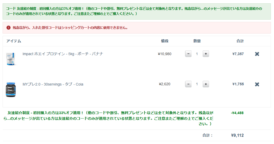Click the 数量 column header
This screenshot has width=274, height=144.
click(197, 41)
